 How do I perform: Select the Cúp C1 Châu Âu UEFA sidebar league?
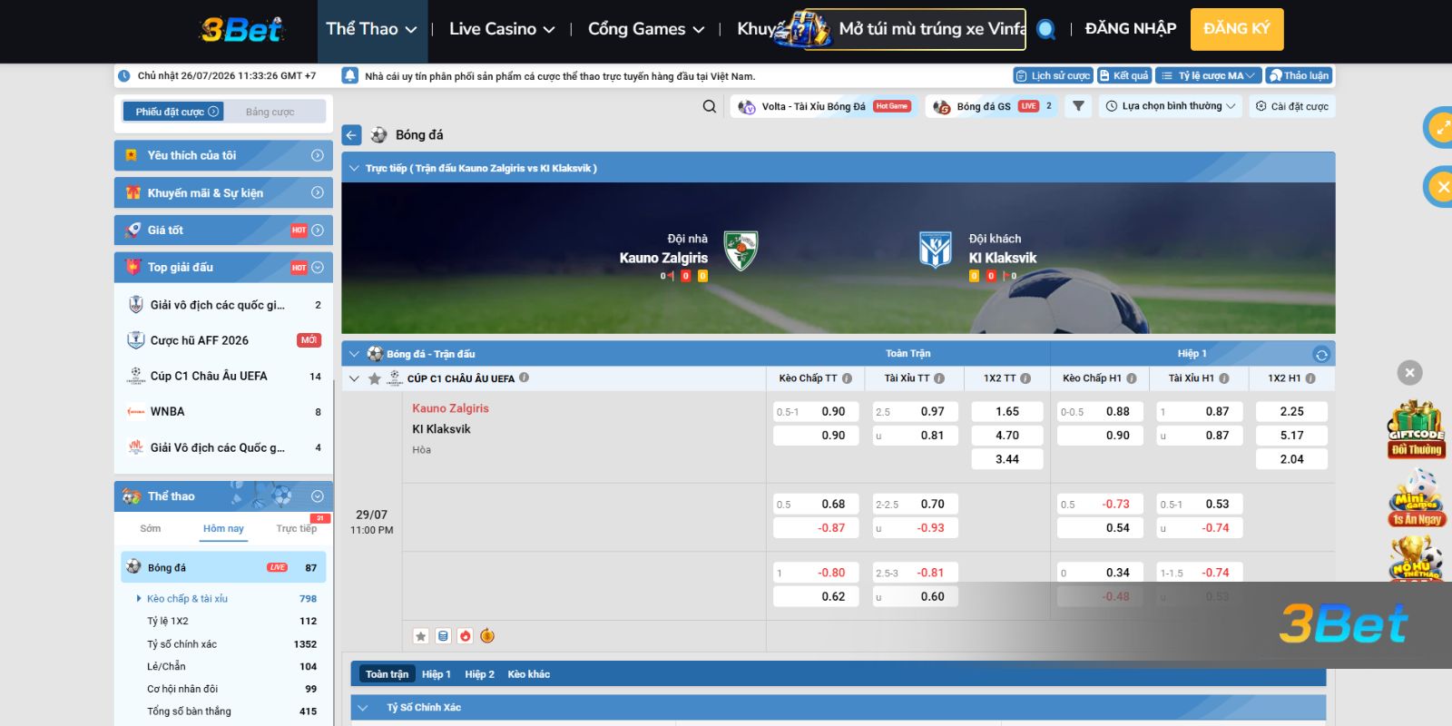pos(223,376)
